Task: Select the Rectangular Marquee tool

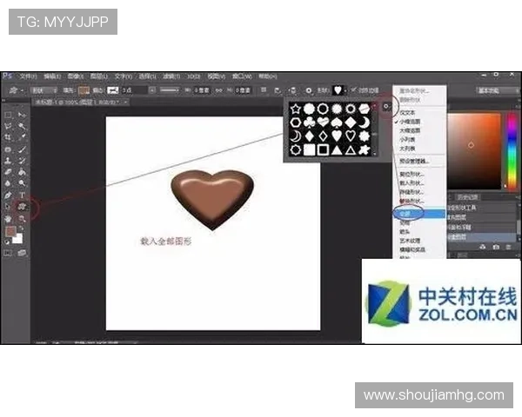Action: click(x=8, y=115)
